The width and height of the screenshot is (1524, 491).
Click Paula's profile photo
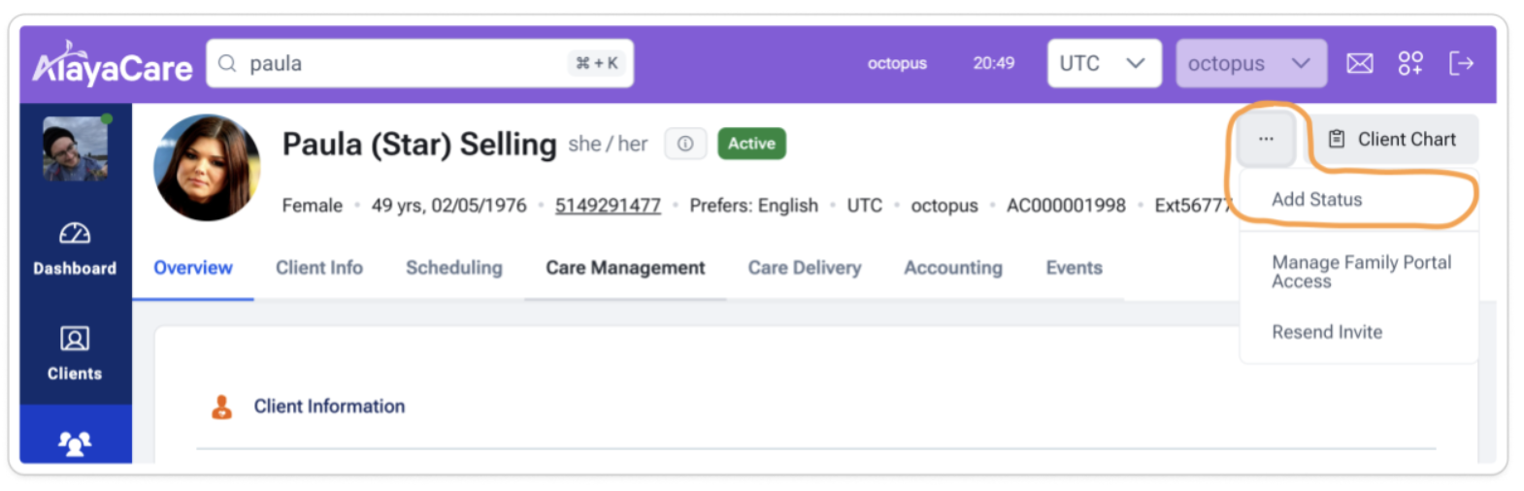[x=207, y=167]
